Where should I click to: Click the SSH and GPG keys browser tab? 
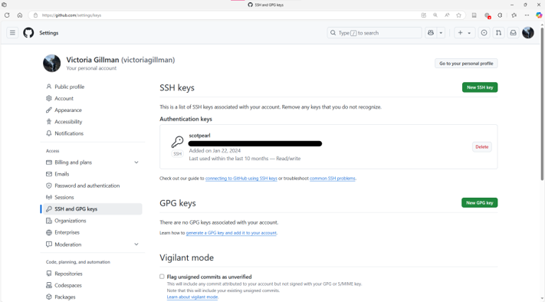[266, 5]
